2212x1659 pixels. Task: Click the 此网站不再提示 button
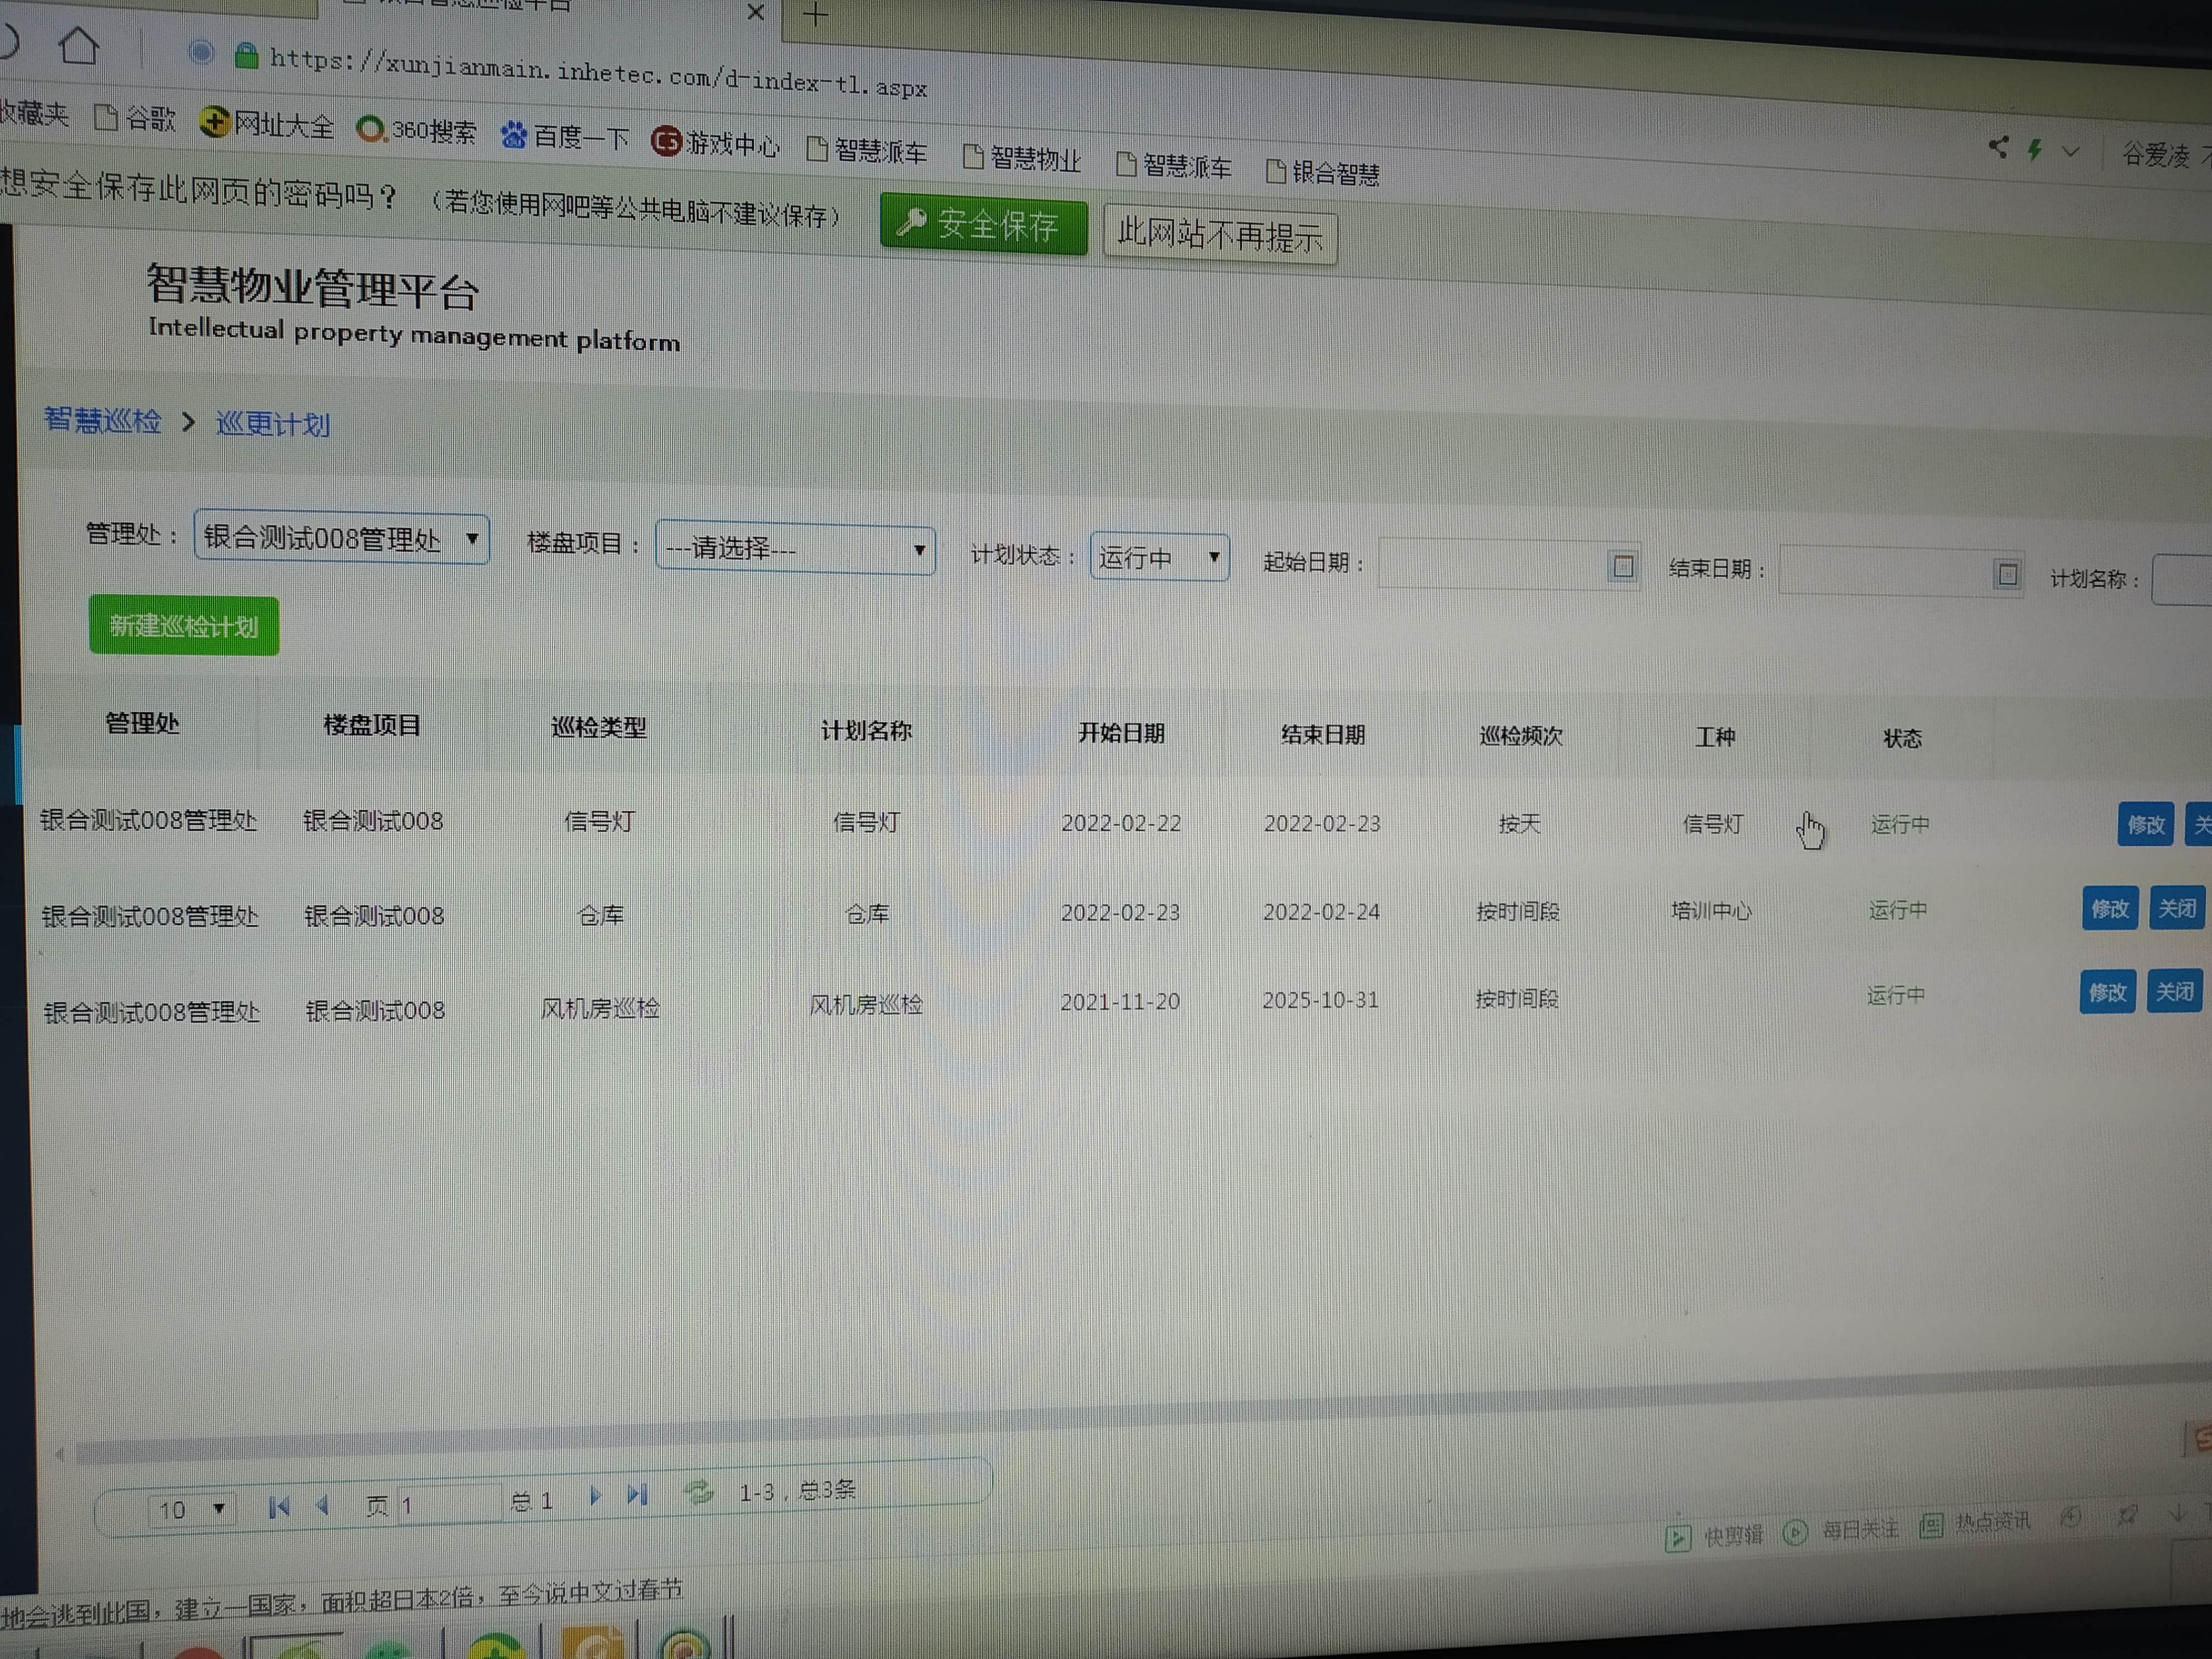1220,236
